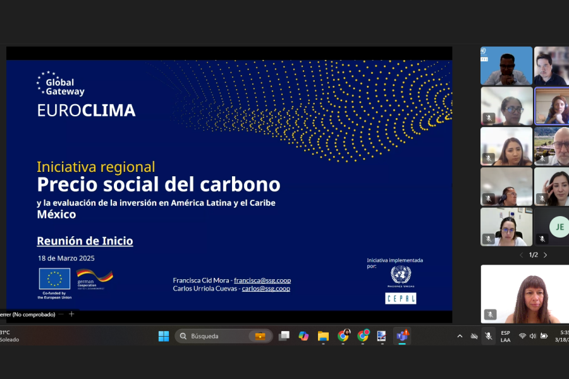
Task: Click the Naciones Unidas emblem on the slide
Action: click(401, 277)
